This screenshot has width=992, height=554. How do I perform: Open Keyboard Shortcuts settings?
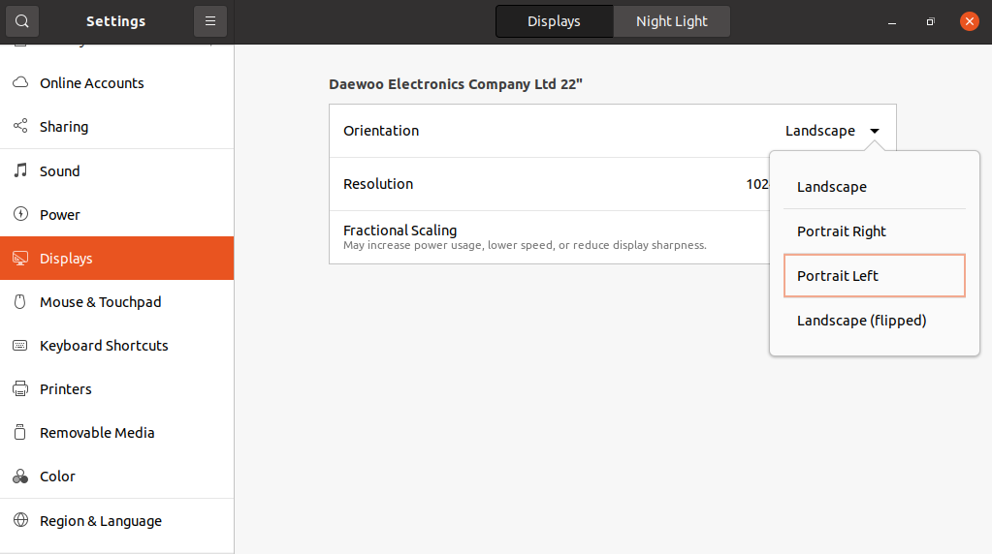117,346
